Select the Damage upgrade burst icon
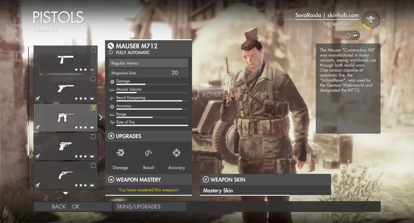This screenshot has height=223, width=414. pos(120,153)
